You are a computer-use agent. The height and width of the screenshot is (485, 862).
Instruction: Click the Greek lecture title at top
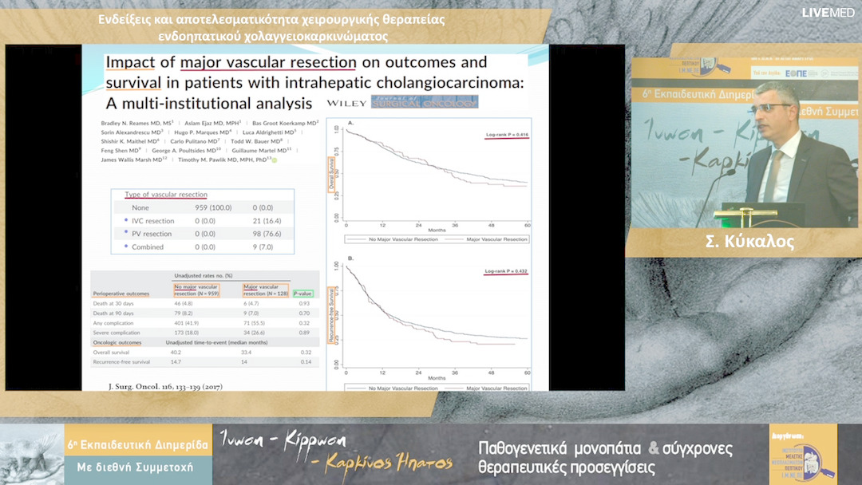tap(271, 26)
